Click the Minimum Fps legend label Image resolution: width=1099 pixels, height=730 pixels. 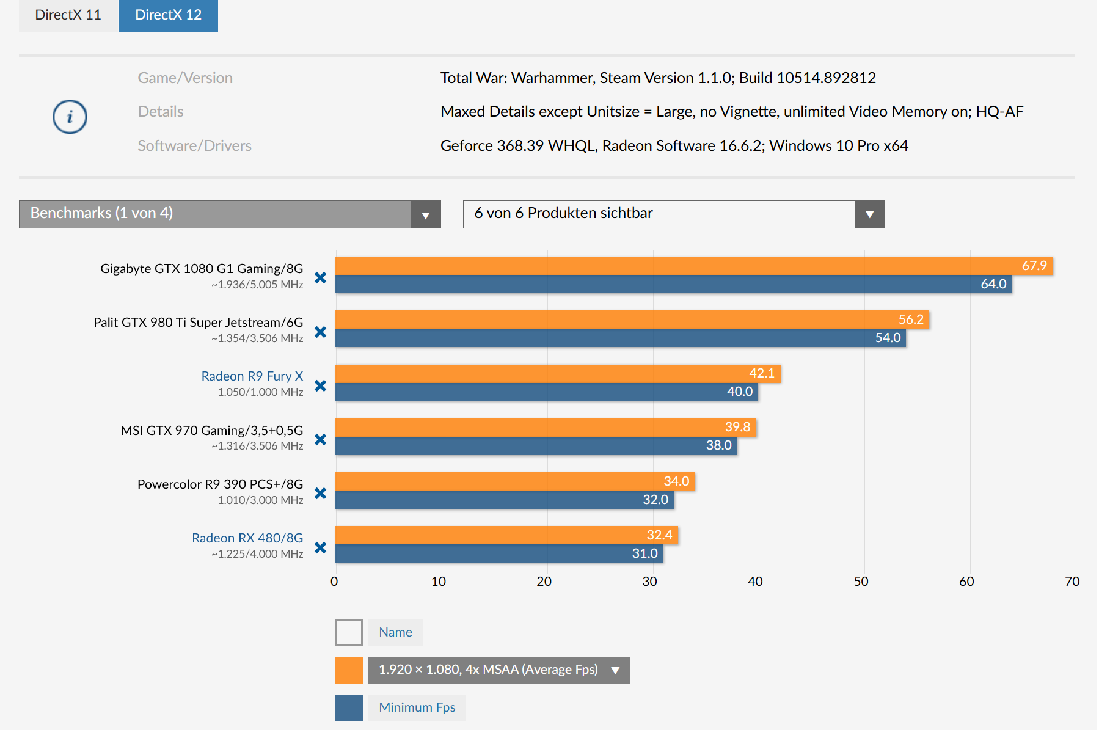pos(417,707)
